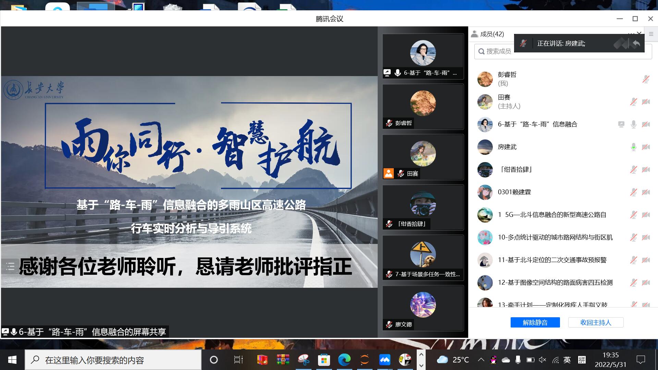Click taskbar scroll-down arrow next to pinned apps
The image size is (658, 370).
coord(421,365)
